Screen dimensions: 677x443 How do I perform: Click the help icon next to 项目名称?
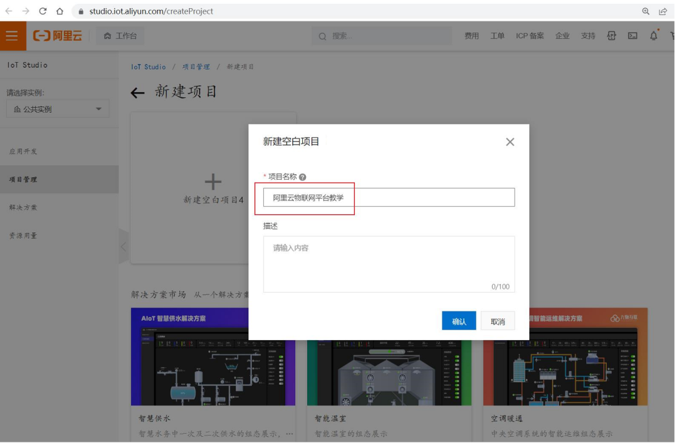[x=303, y=177]
